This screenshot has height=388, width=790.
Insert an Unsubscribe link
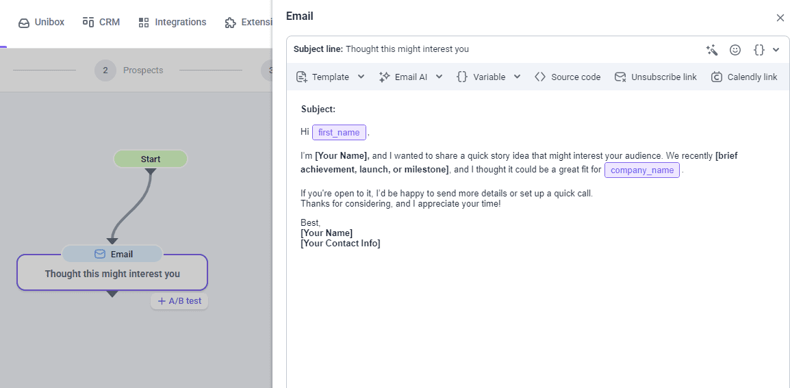655,77
